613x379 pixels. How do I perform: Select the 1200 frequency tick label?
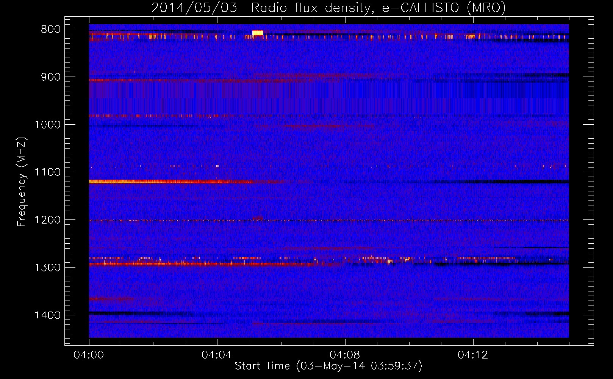coord(47,220)
